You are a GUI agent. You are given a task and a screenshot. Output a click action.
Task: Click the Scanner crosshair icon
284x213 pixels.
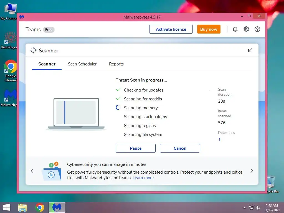(33, 50)
